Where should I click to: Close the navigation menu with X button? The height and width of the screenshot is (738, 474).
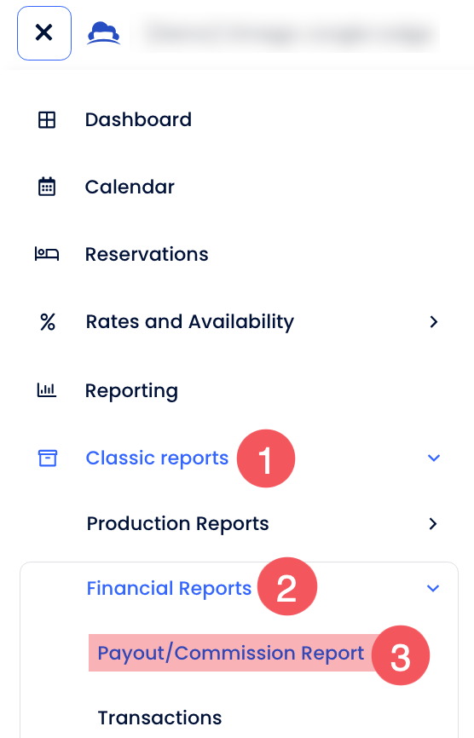click(x=44, y=33)
